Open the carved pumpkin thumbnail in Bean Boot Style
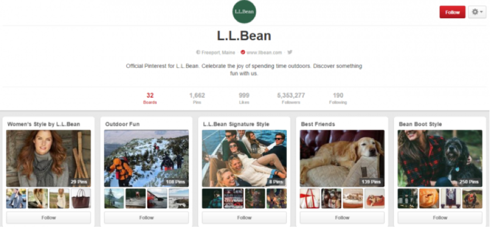Screen dimensions: 490x228 (429, 198)
